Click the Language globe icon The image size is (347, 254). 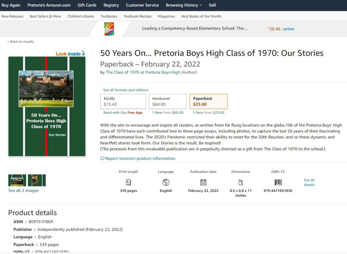[x=166, y=182]
